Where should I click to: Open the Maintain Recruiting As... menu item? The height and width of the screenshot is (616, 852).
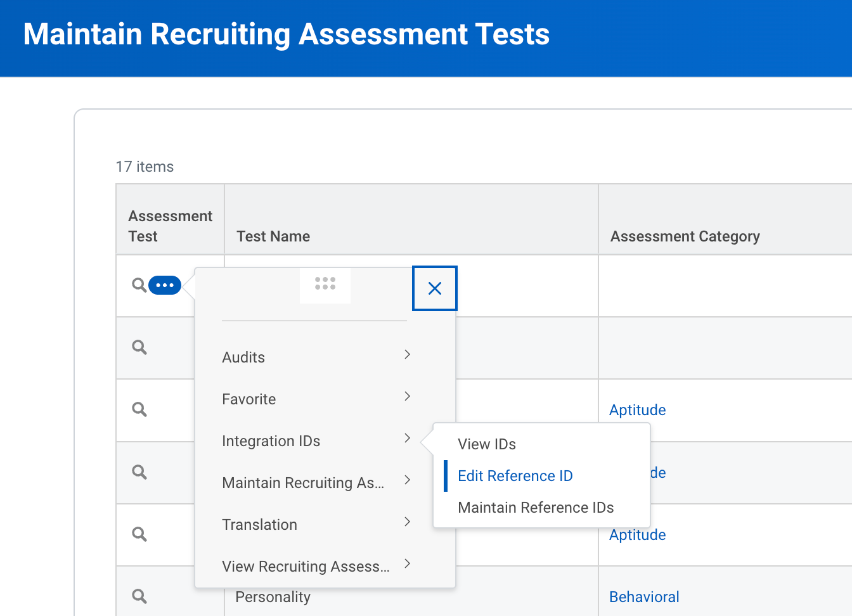303,483
